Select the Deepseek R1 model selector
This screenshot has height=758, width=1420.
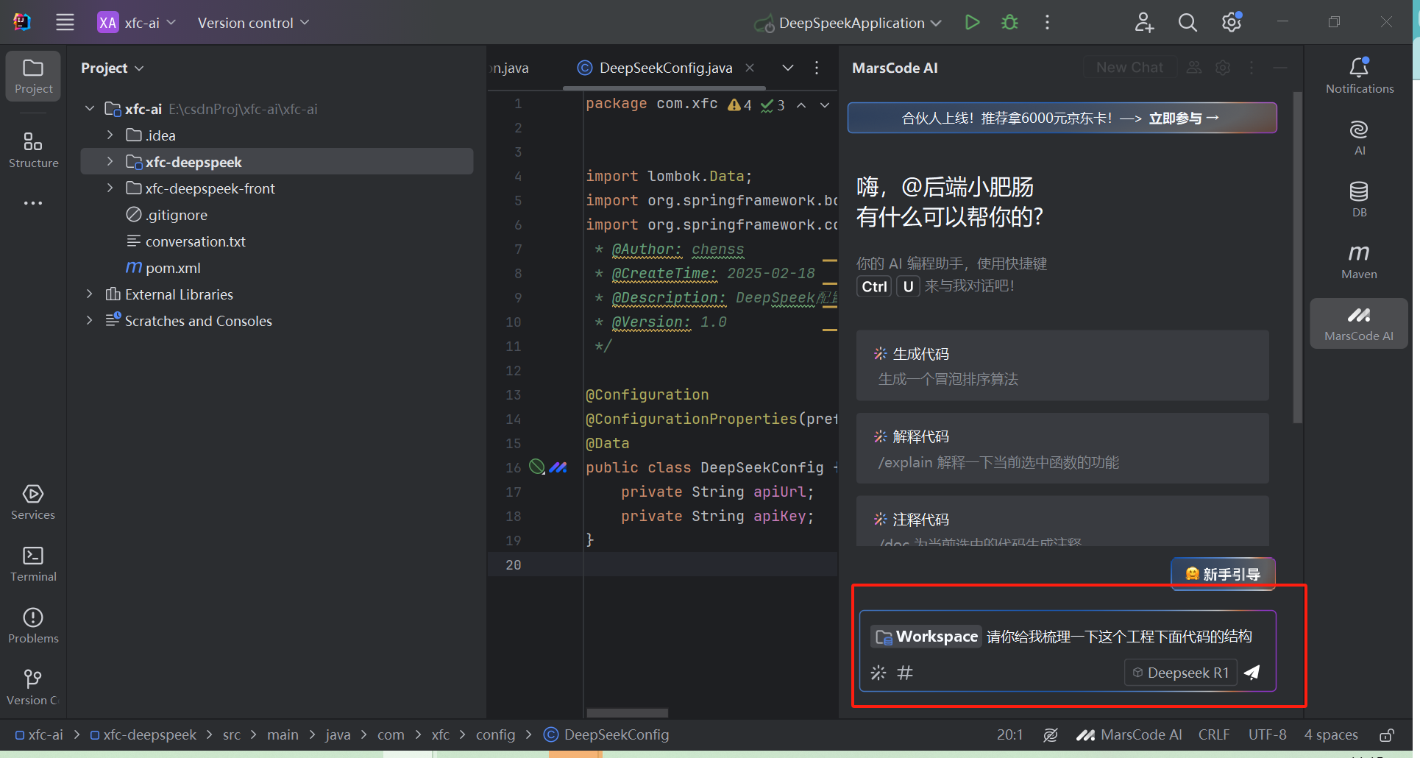pyautogui.click(x=1181, y=673)
